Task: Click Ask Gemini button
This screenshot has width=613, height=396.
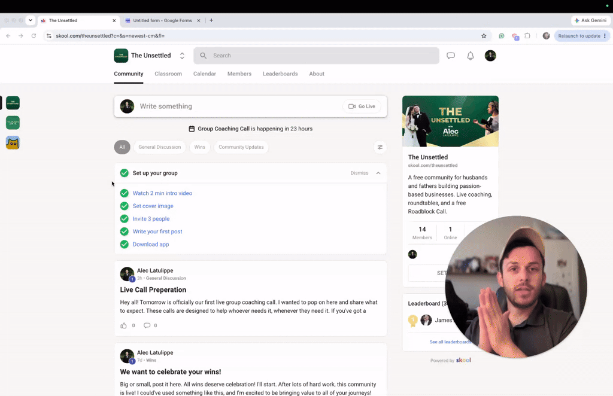Action: tap(590, 20)
